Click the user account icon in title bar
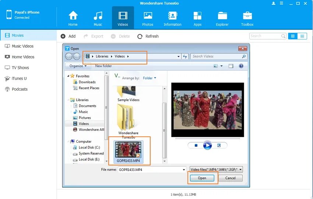 point(274,3)
